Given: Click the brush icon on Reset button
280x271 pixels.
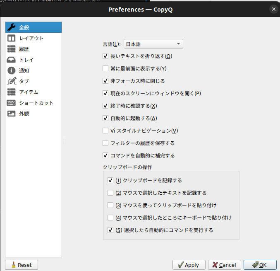Looking at the screenshot, I should (13, 265).
